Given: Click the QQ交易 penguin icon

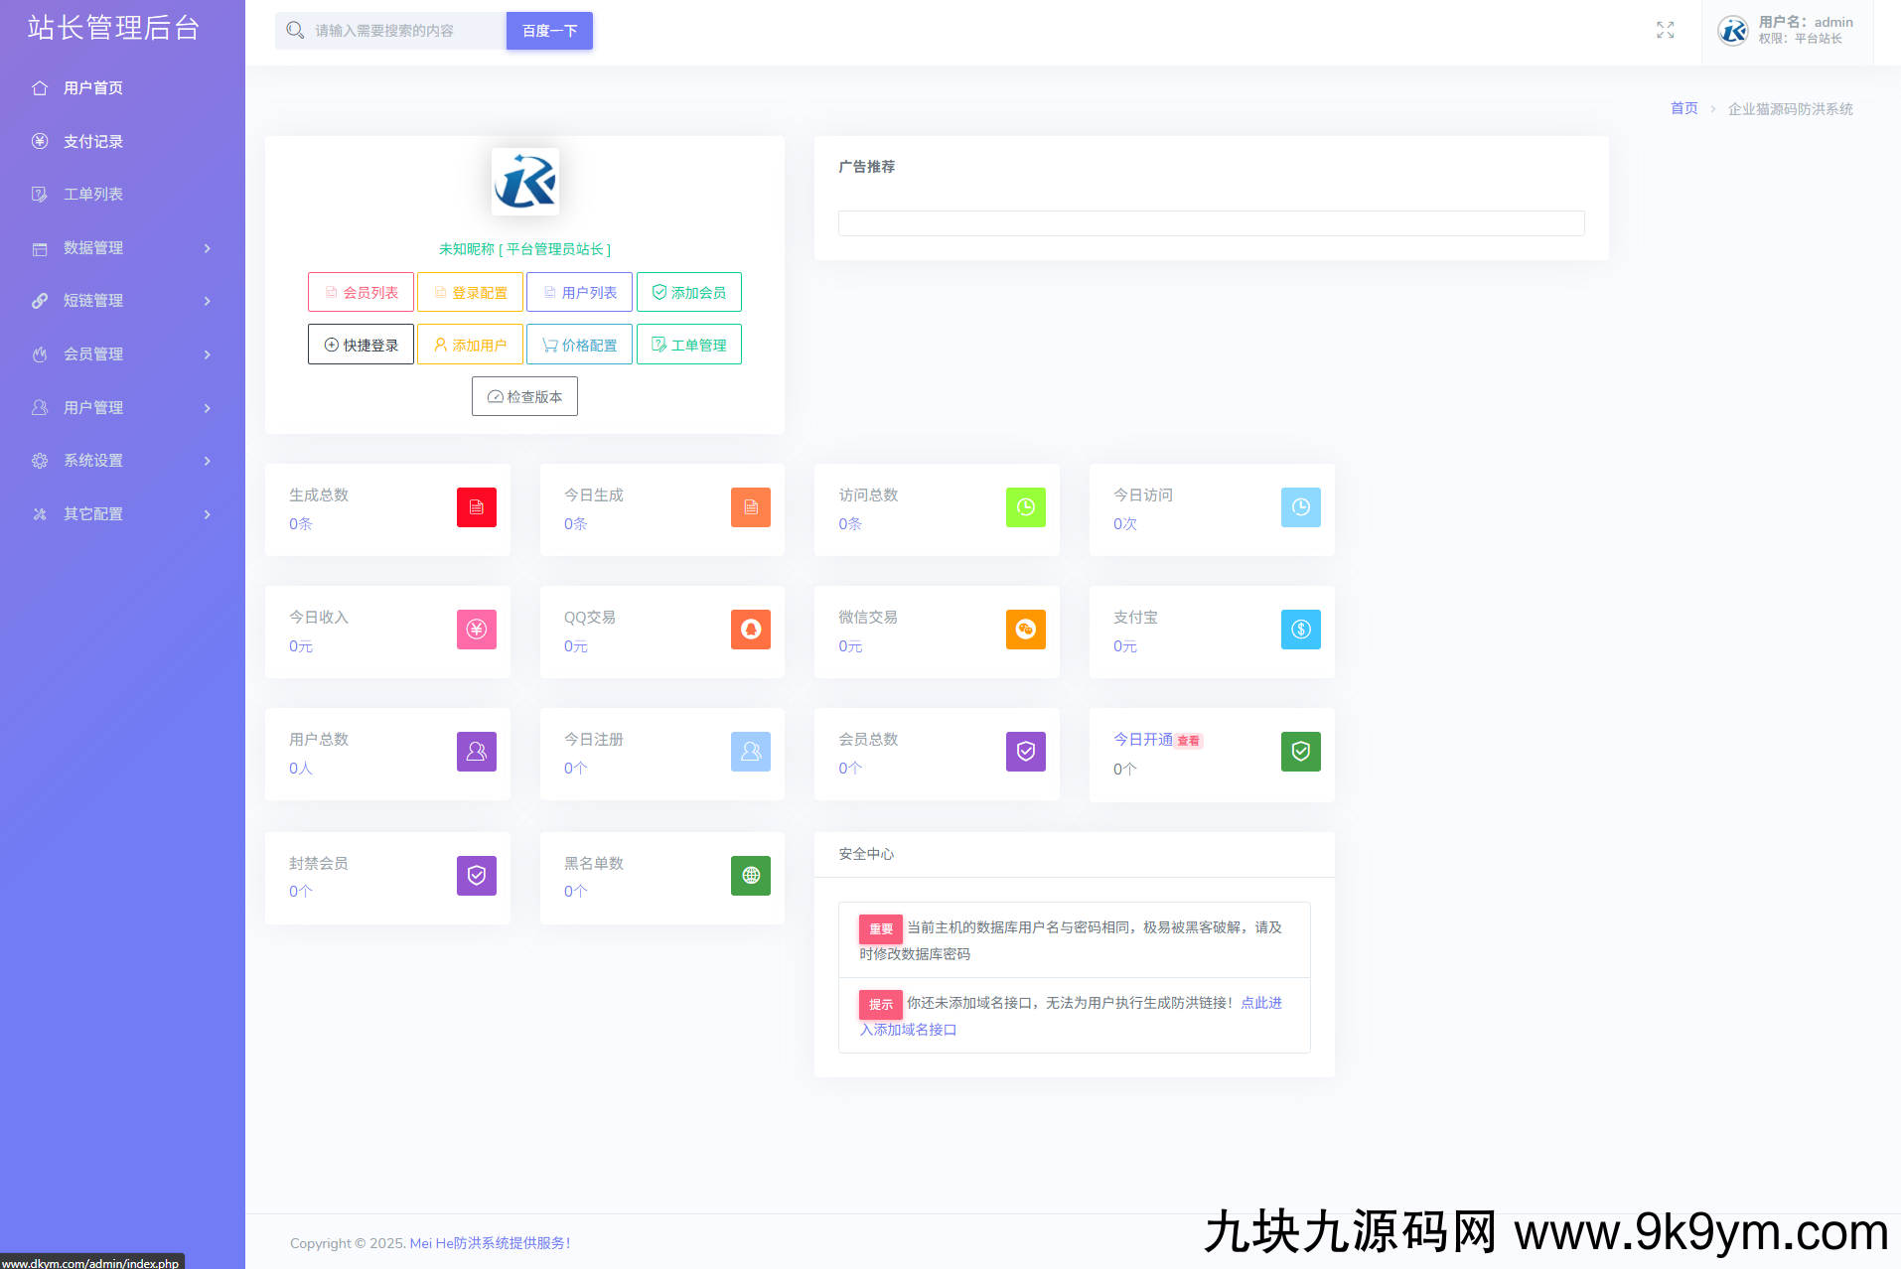Looking at the screenshot, I should (751, 630).
